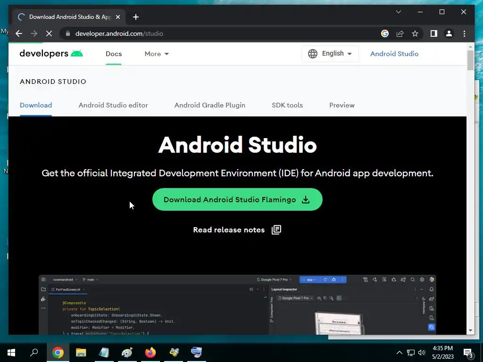This screenshot has height=362, width=483.
Task: Open the SDK tools tab
Action: (287, 105)
